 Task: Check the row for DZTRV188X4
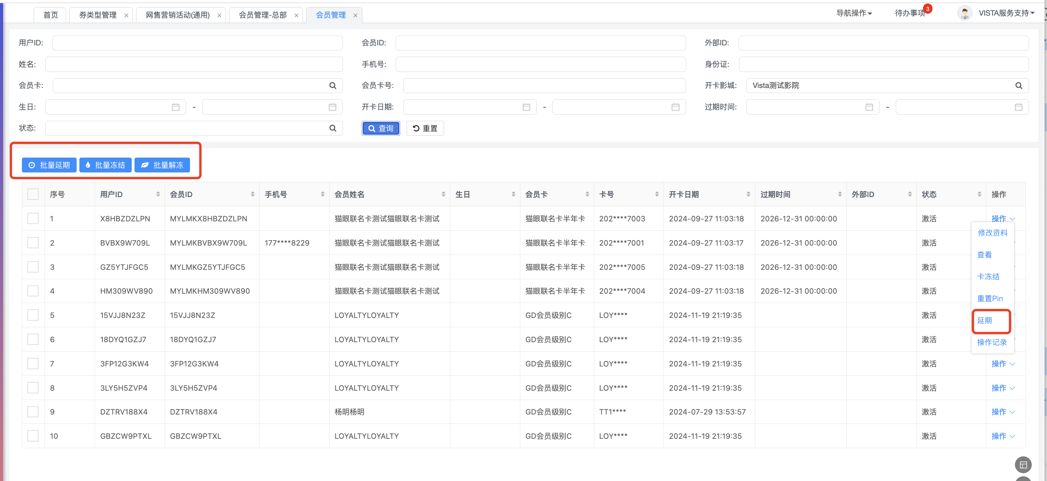[x=33, y=412]
